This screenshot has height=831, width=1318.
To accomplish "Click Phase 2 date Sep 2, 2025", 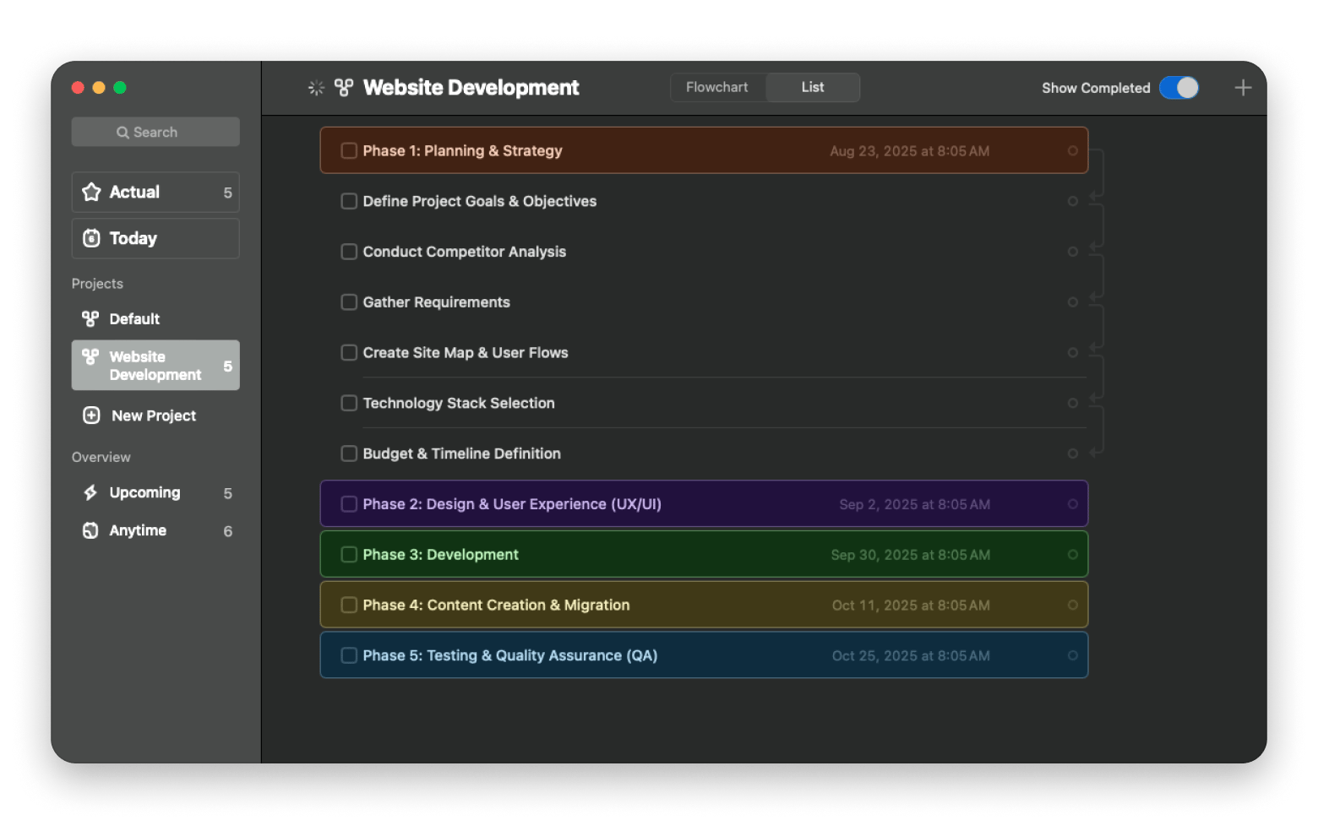I will coord(914,504).
